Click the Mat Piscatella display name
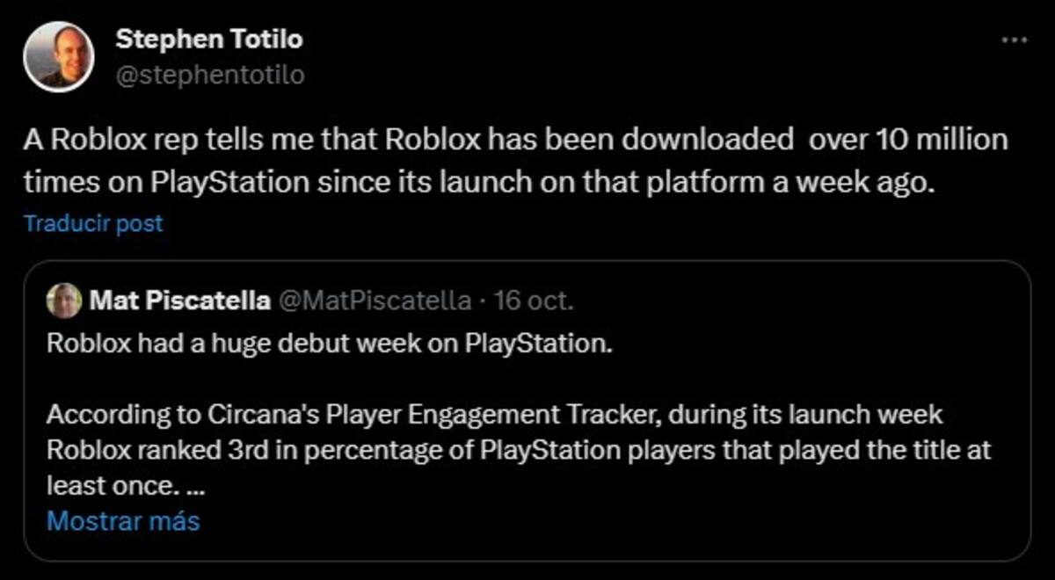 click(x=179, y=301)
